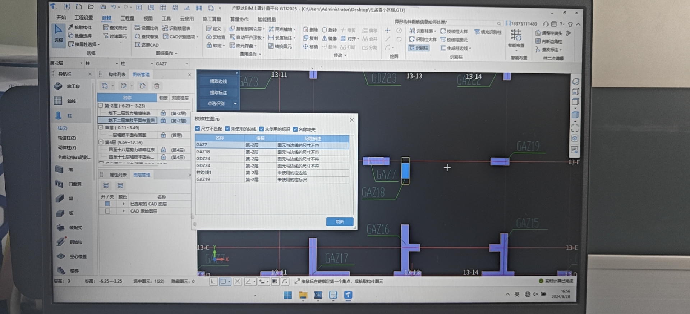Click 校核柱图元 tool

click(454, 40)
